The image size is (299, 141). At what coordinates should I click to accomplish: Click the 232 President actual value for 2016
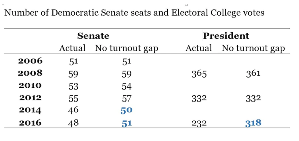point(199,123)
